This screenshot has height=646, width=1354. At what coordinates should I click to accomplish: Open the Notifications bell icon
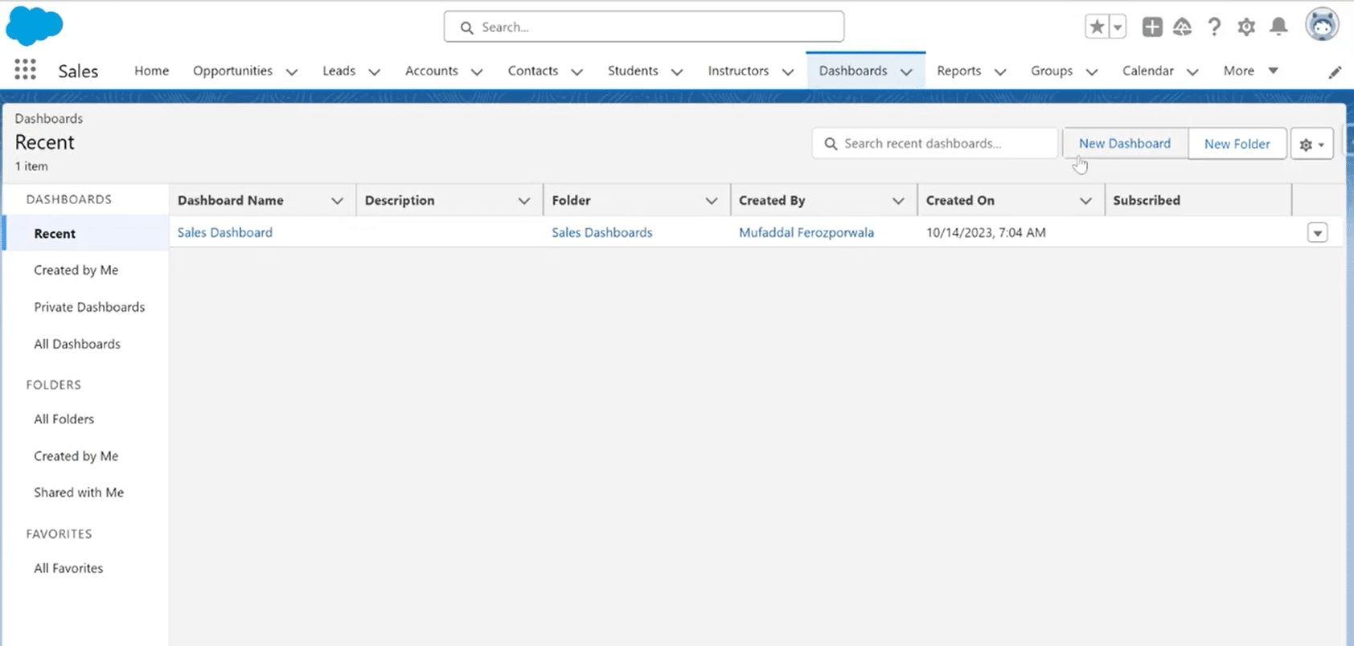[x=1278, y=27]
